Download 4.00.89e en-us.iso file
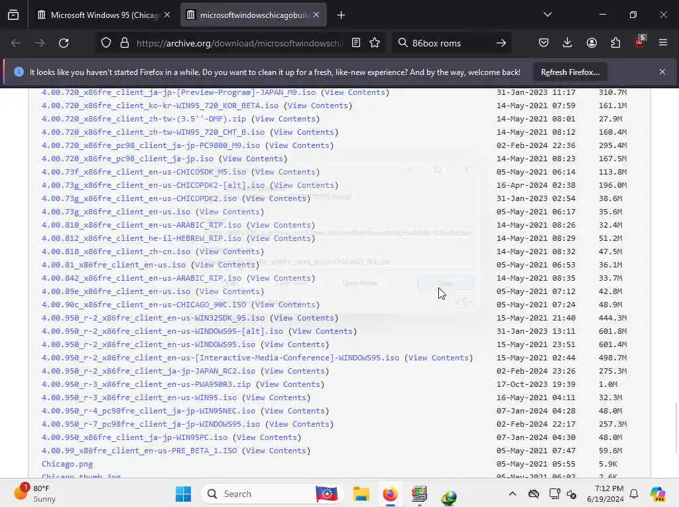The width and height of the screenshot is (679, 507). pos(116,291)
